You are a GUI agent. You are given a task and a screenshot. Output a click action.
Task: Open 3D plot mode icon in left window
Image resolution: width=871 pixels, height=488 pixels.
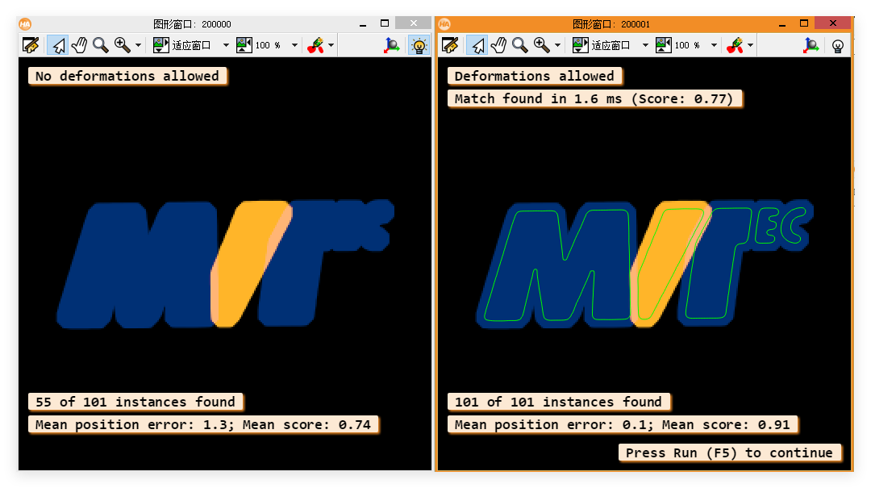pyautogui.click(x=392, y=45)
